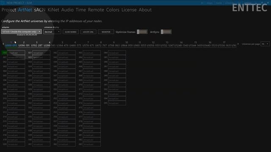The image size is (271, 152).
Task: Open the universes per page dropdown
Action: pos(265,44)
